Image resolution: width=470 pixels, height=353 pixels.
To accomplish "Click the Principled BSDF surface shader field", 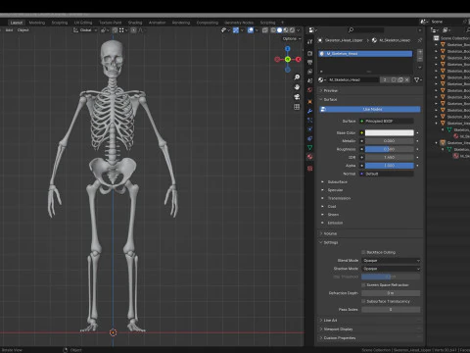I will 387,121.
